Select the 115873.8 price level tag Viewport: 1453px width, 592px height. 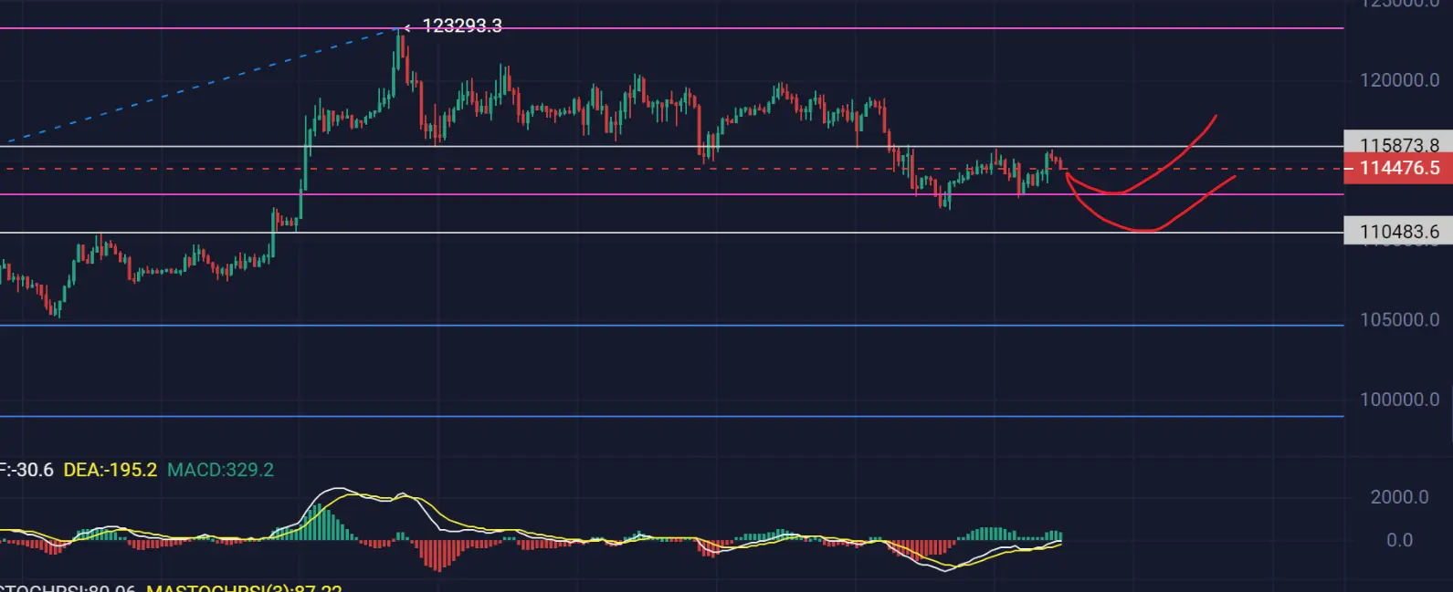point(1398,144)
